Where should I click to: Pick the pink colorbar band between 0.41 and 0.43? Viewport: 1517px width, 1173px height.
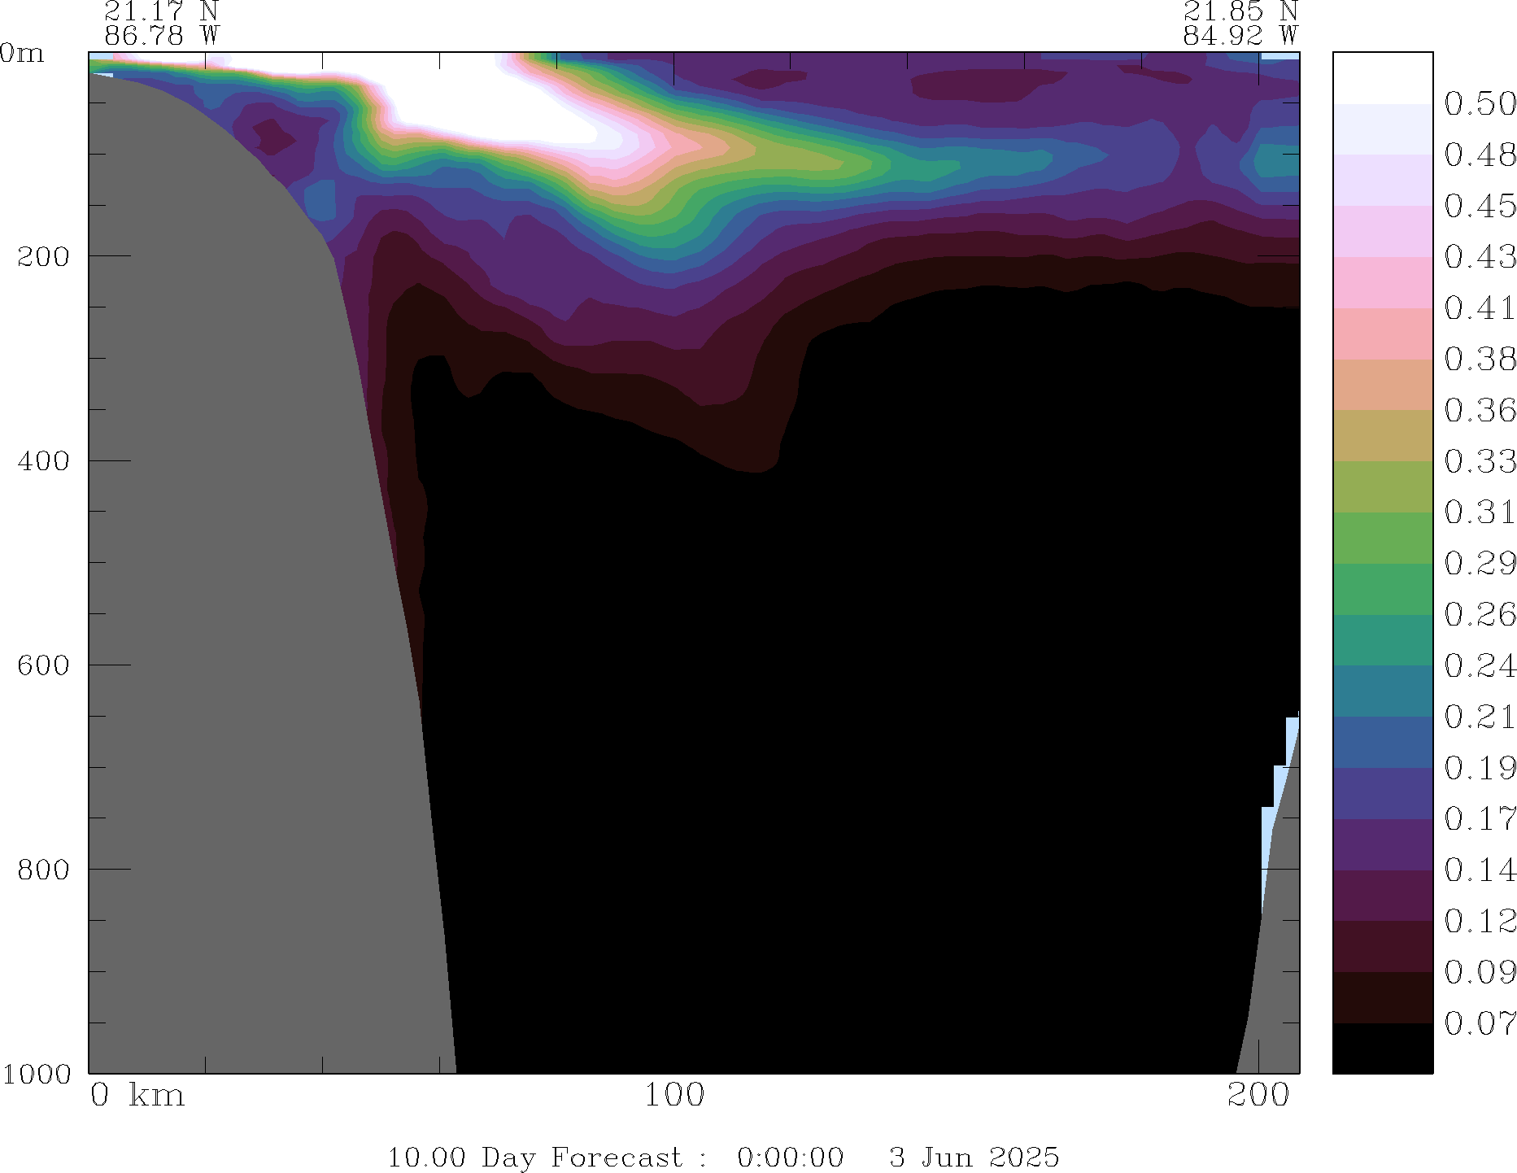(1382, 282)
